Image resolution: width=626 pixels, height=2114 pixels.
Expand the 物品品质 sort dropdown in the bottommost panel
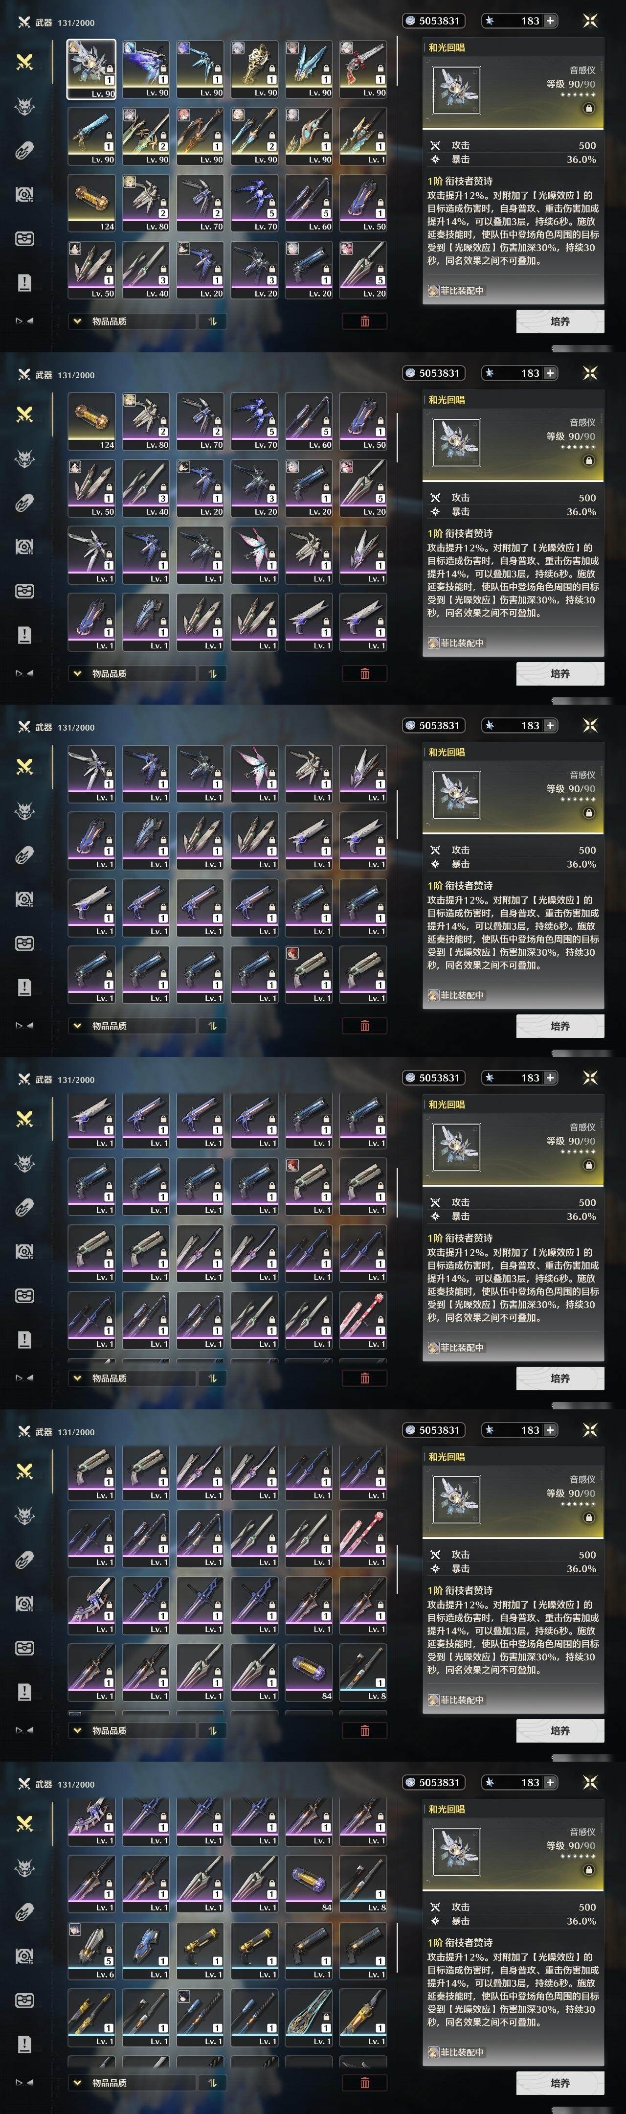(x=131, y=2082)
